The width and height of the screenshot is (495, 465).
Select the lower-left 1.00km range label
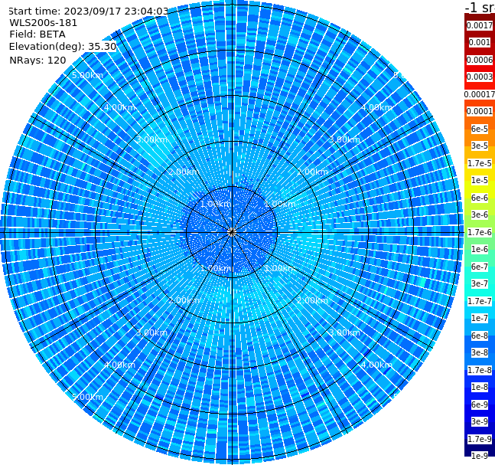[217, 268]
